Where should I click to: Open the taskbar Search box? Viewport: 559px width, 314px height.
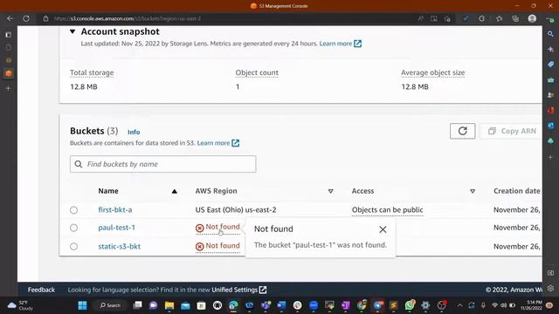[110, 305]
